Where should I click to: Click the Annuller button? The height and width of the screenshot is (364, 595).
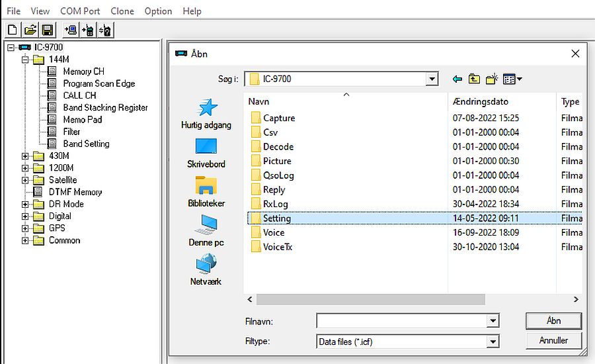[553, 340]
